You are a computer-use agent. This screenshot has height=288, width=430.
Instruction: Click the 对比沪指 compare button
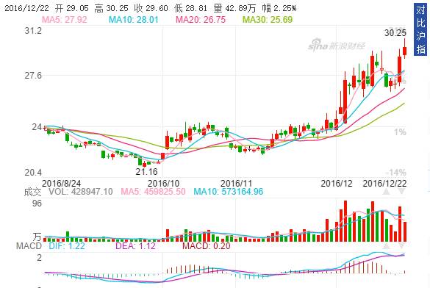pos(420,29)
